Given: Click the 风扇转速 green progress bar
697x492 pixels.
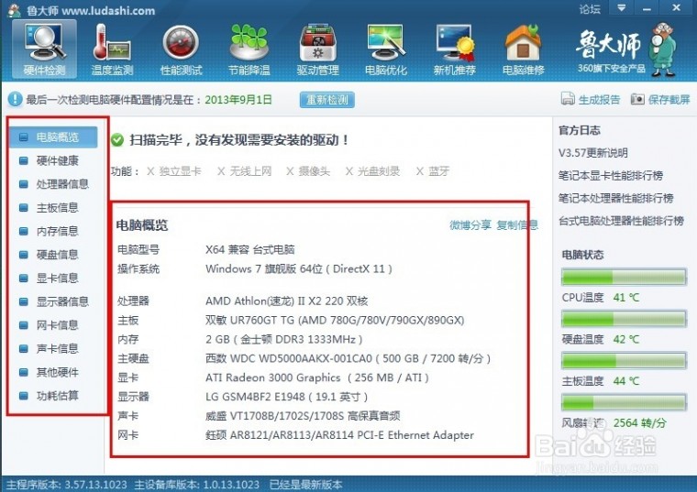Looking at the screenshot, I should (624, 402).
